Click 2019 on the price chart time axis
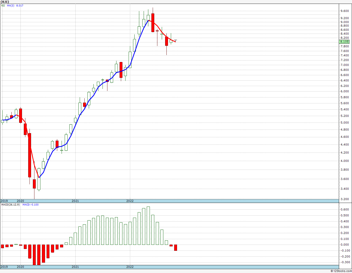The width and height of the screenshot is (352, 273). [4, 201]
